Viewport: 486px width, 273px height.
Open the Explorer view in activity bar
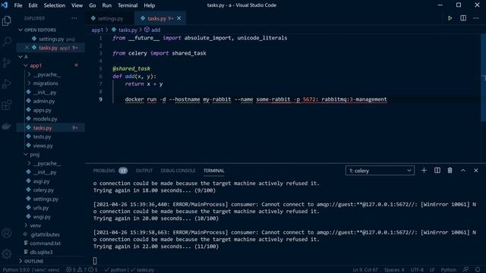pyautogui.click(x=7, y=20)
